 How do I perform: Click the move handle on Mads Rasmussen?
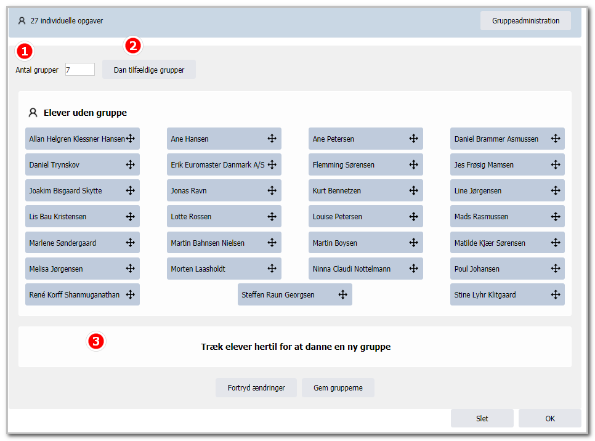coord(556,216)
